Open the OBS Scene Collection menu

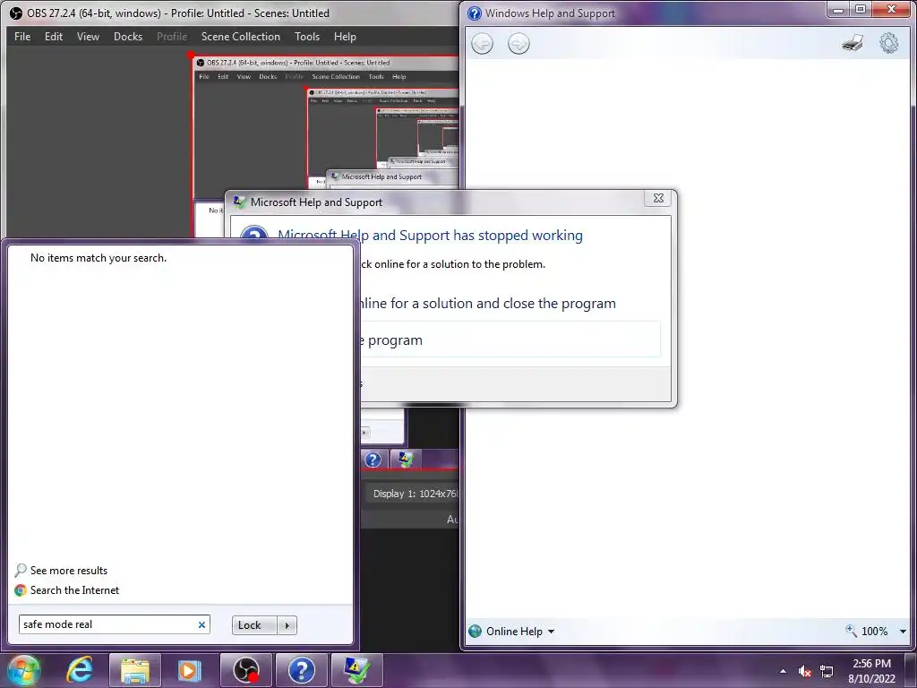click(x=240, y=36)
